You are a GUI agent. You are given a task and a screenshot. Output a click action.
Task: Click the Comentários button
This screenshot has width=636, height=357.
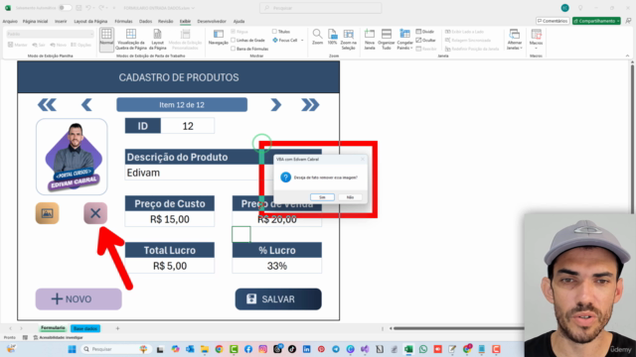click(553, 21)
